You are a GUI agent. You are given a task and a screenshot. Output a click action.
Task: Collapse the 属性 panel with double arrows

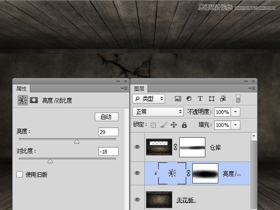pyautogui.click(x=118, y=81)
